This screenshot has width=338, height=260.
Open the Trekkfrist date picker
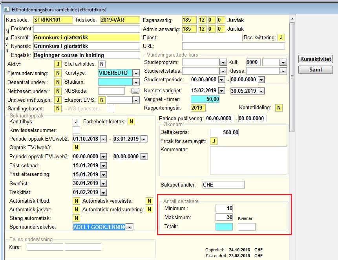pyautogui.click(x=104, y=192)
